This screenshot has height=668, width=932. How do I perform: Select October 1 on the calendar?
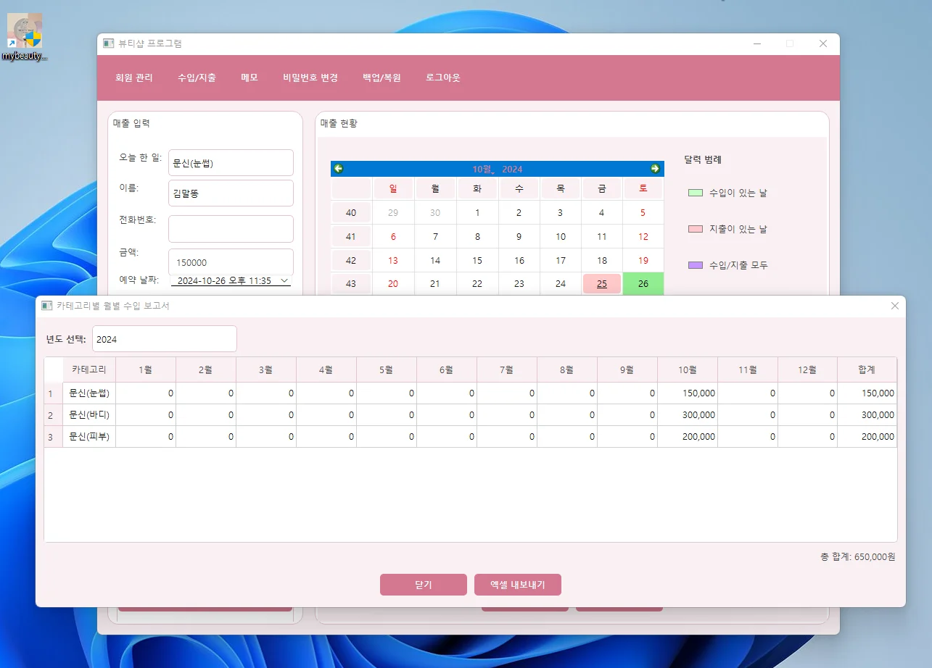click(x=477, y=212)
